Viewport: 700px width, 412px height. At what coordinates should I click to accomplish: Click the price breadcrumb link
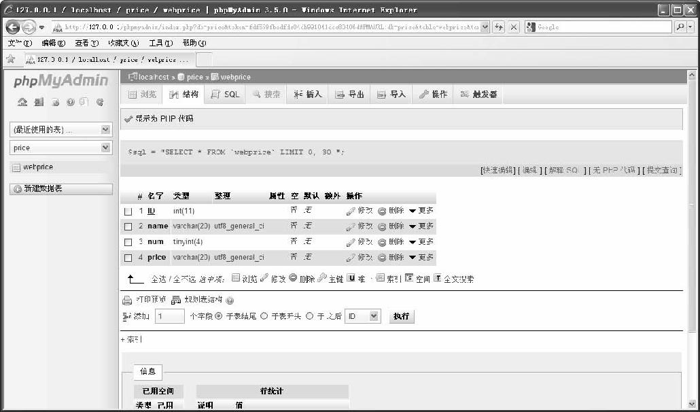(194, 77)
